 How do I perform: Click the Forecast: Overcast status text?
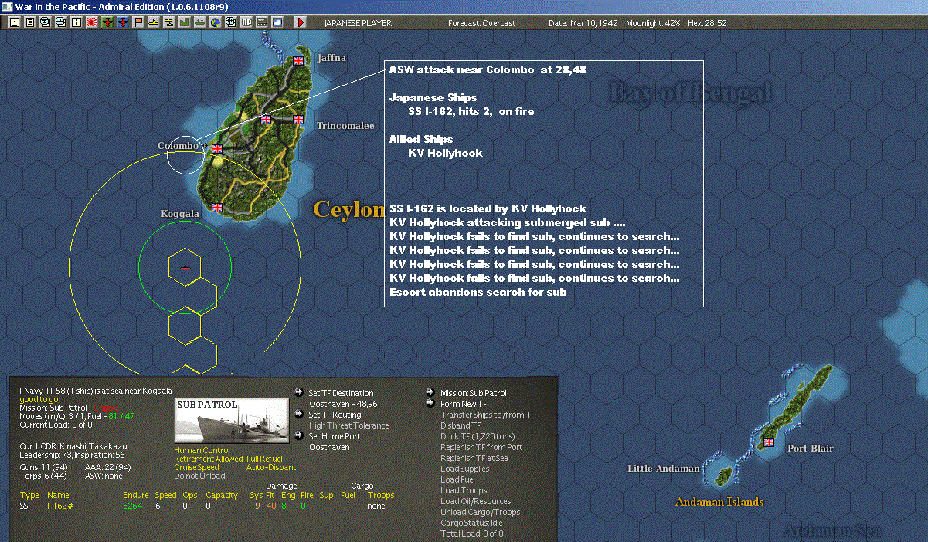(481, 23)
